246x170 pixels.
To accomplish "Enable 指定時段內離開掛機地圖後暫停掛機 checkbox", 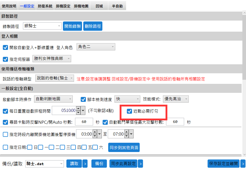I will pos(5,134).
